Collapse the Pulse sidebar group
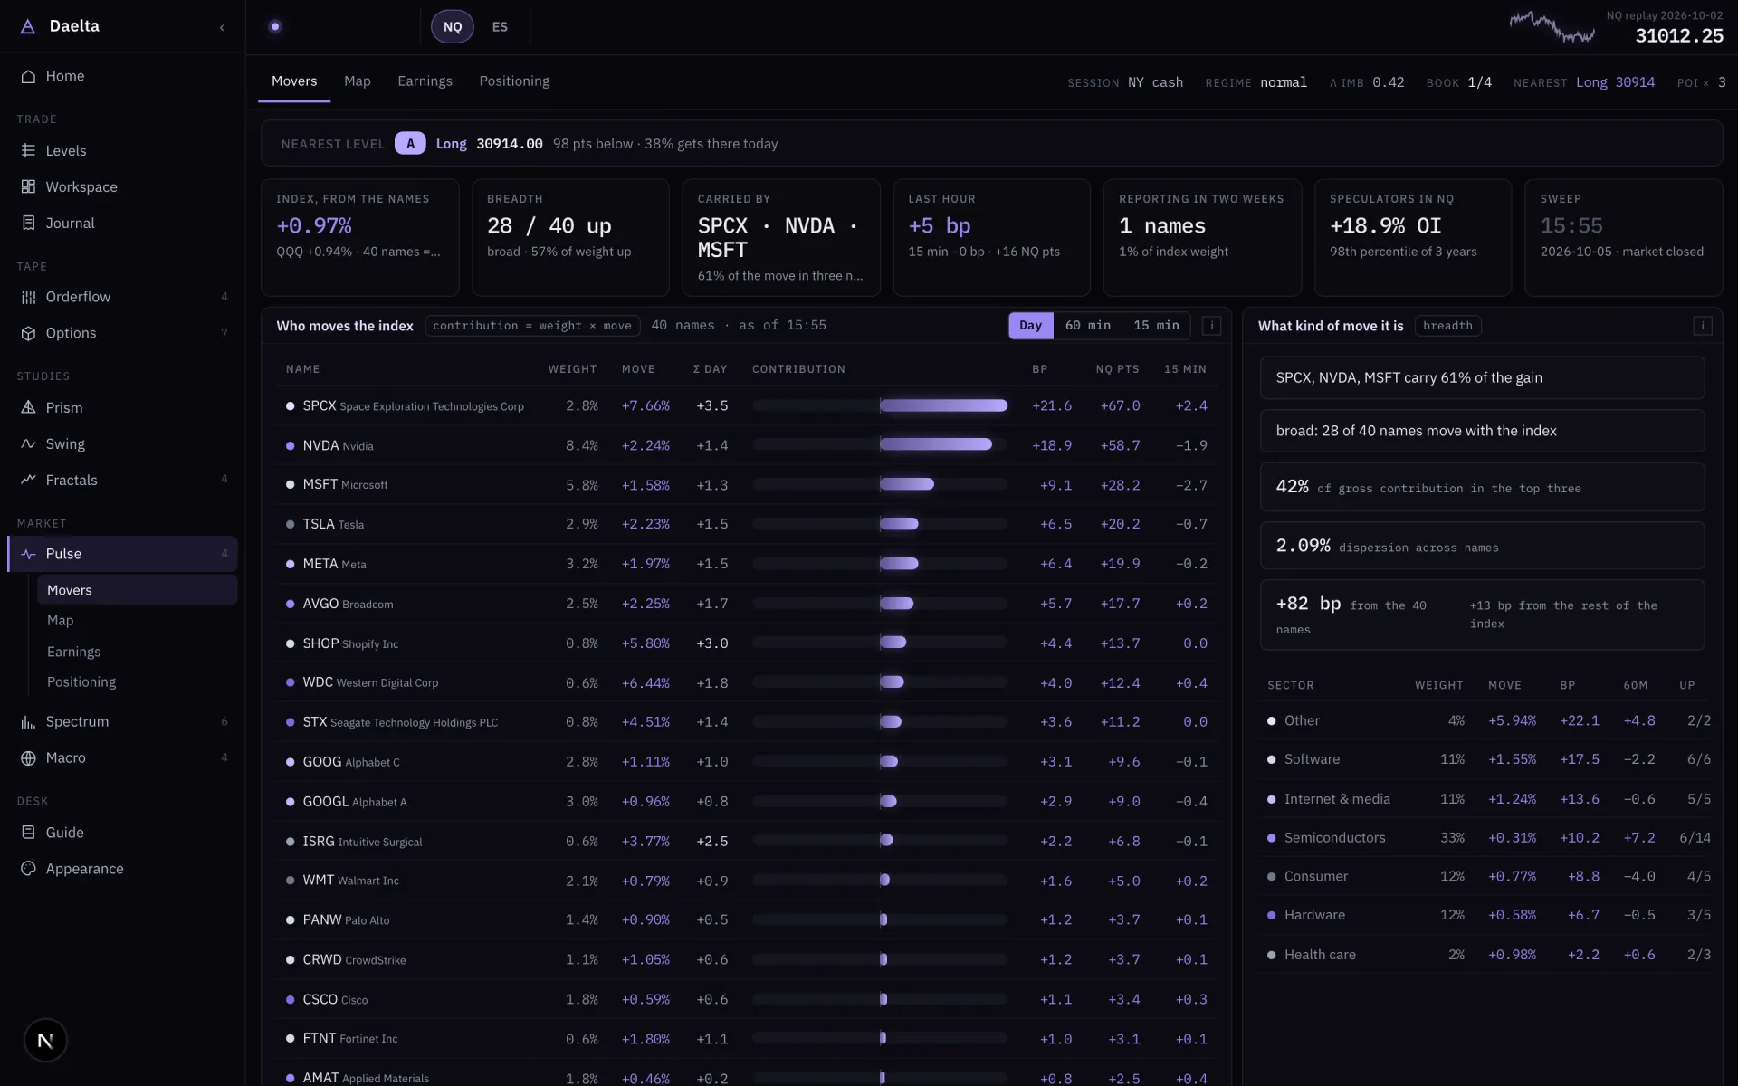The height and width of the screenshot is (1086, 1738). (122, 554)
